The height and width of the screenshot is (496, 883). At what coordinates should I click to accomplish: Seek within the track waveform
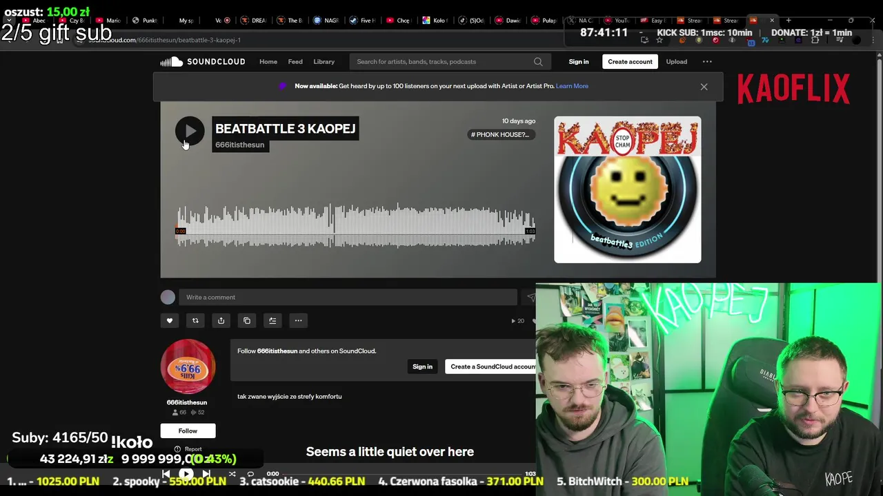click(x=355, y=225)
